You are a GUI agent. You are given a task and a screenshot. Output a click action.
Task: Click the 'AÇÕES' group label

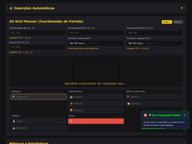(71, 116)
